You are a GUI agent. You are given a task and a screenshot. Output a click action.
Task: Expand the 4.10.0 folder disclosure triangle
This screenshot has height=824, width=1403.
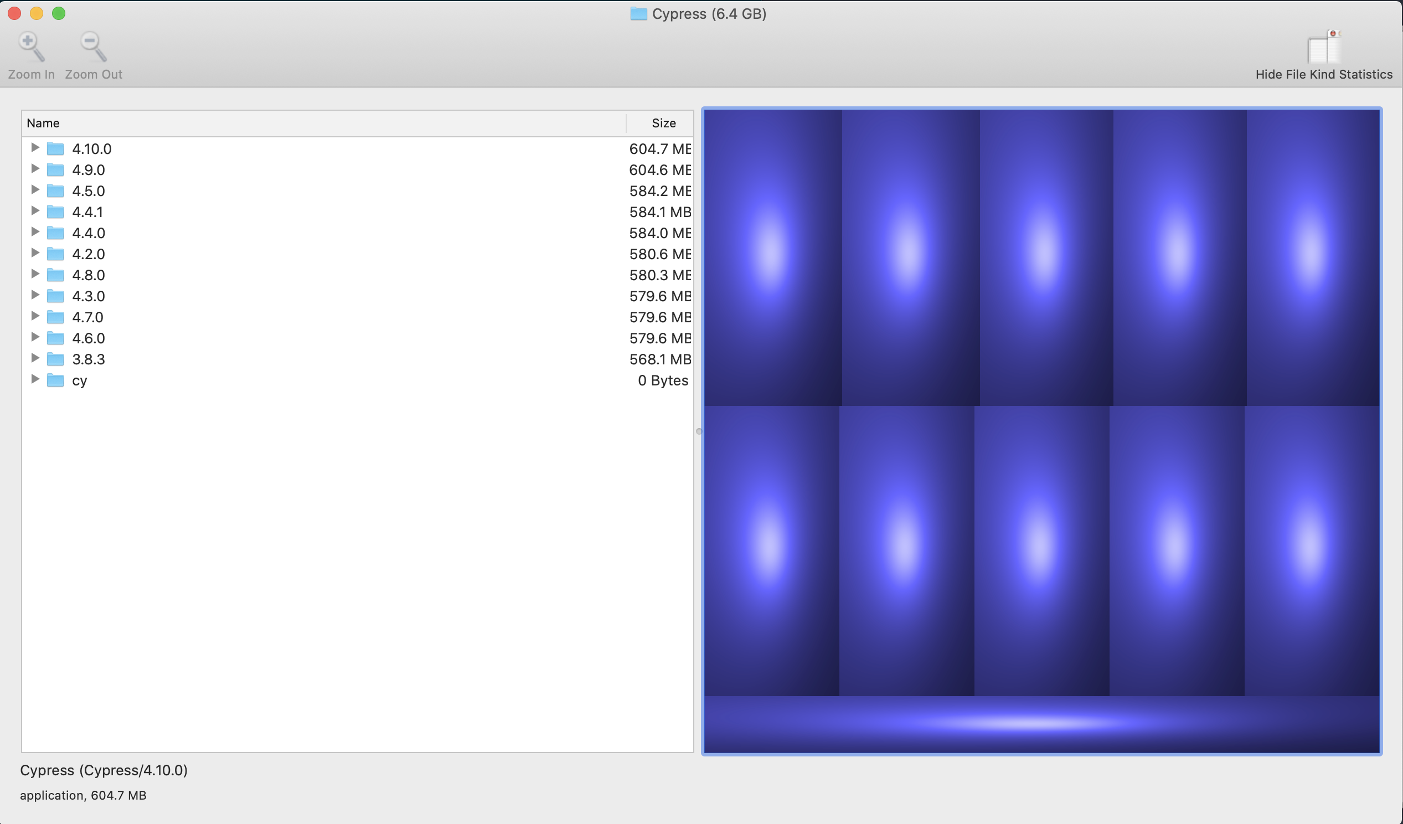click(35, 147)
